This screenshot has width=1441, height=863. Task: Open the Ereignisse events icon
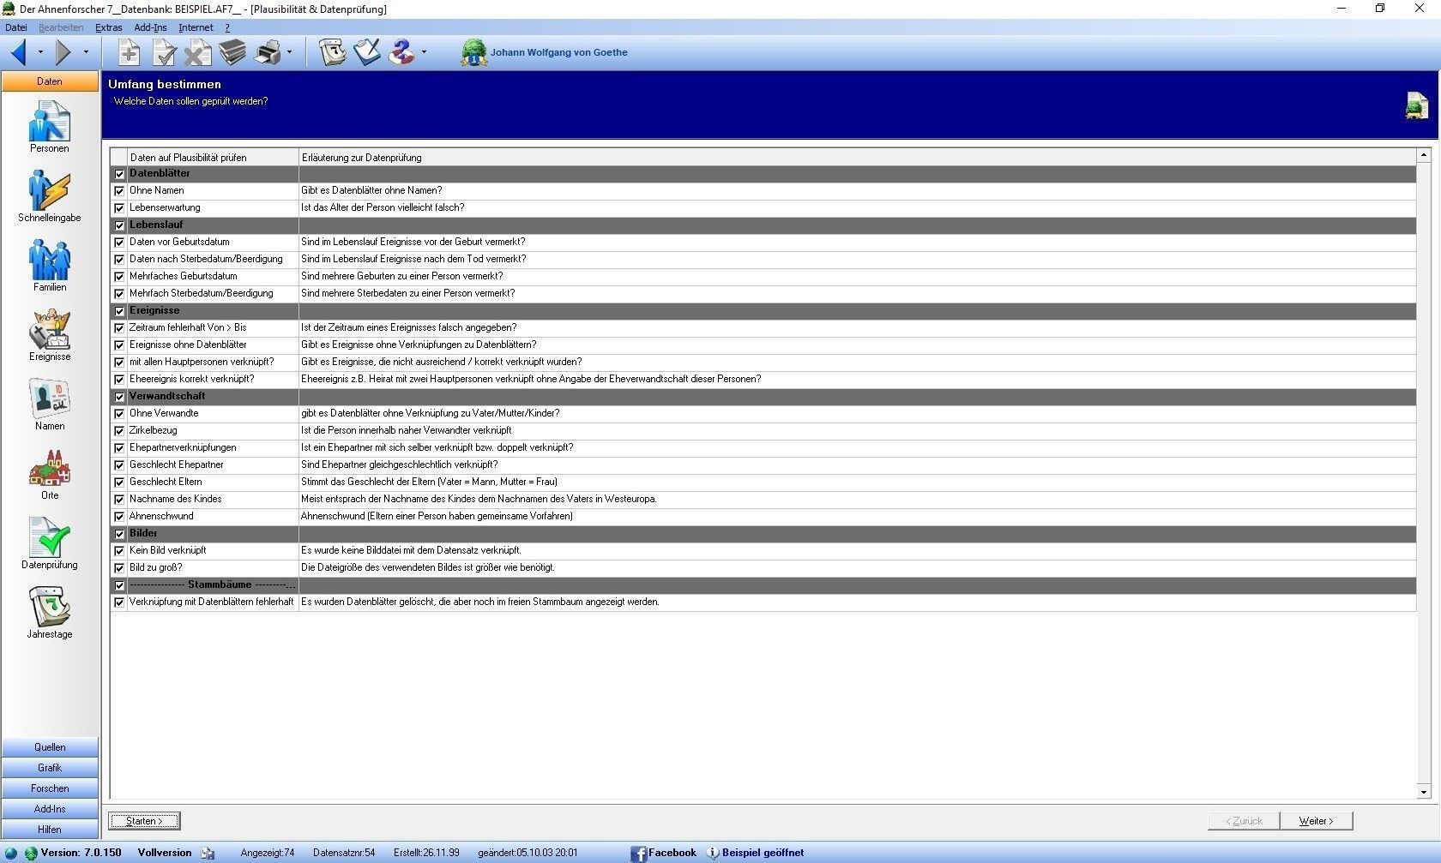point(49,330)
